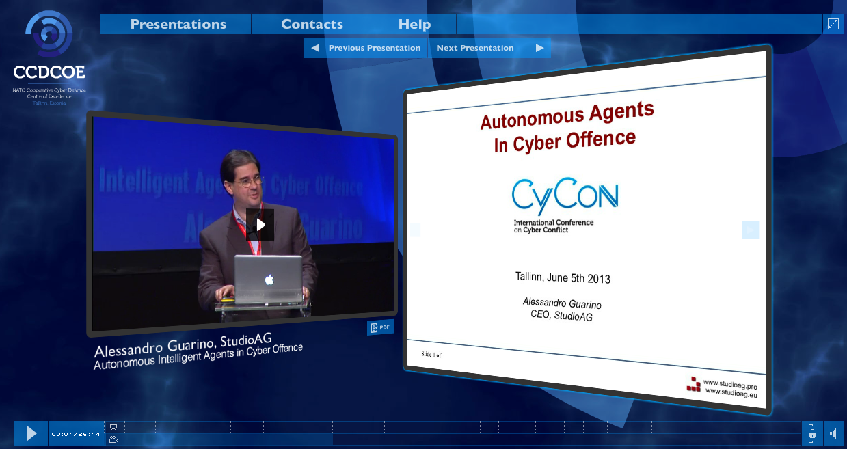Select the slide panel titled Autonomous Agents

587,230
